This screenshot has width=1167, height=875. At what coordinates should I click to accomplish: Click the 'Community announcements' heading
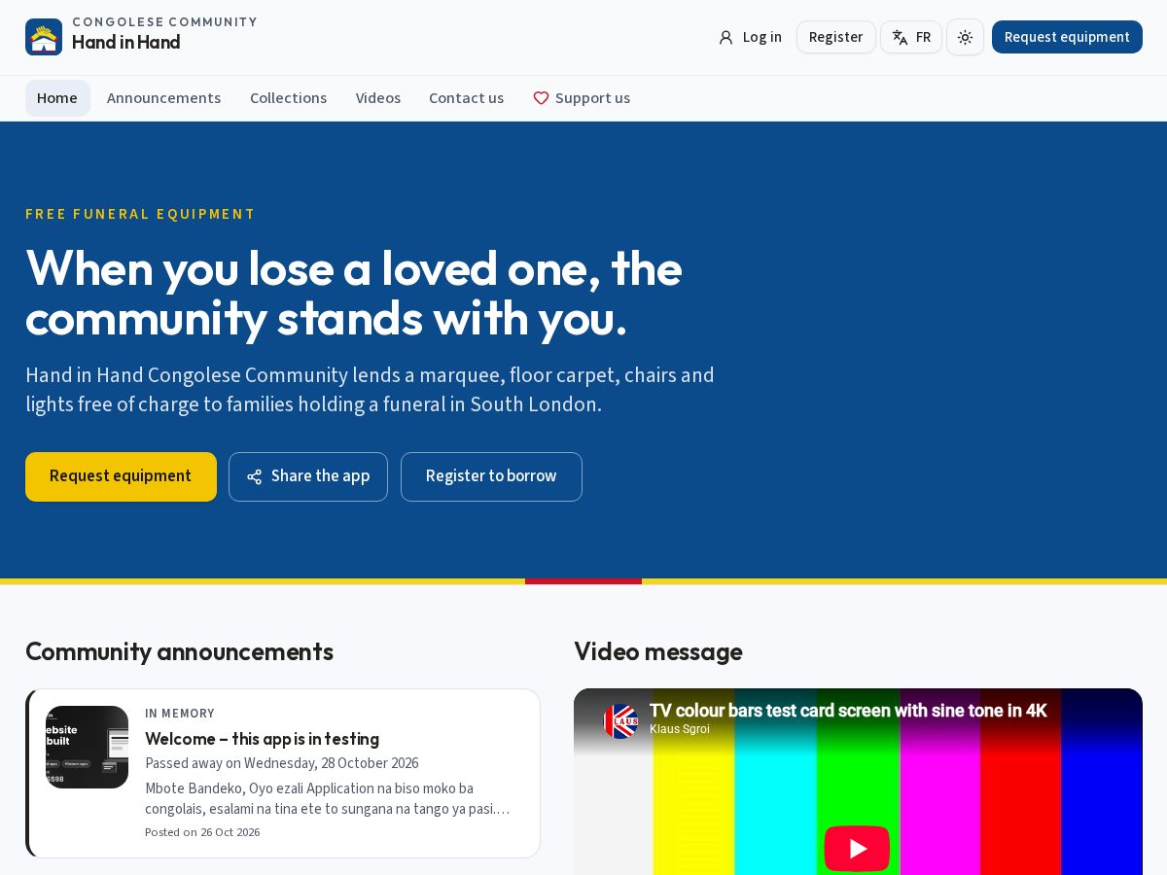179,651
